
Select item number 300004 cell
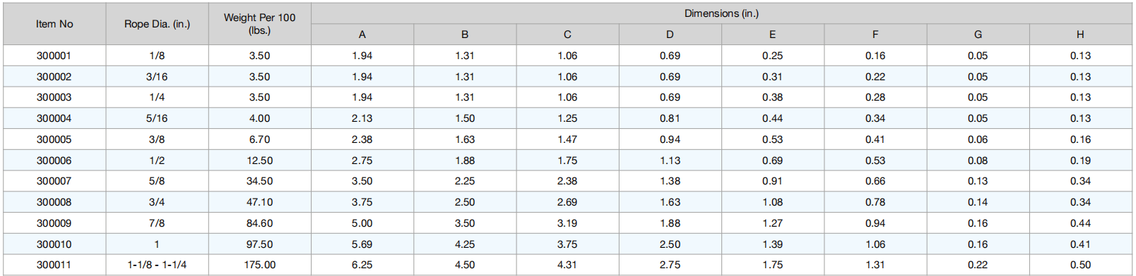coord(54,118)
